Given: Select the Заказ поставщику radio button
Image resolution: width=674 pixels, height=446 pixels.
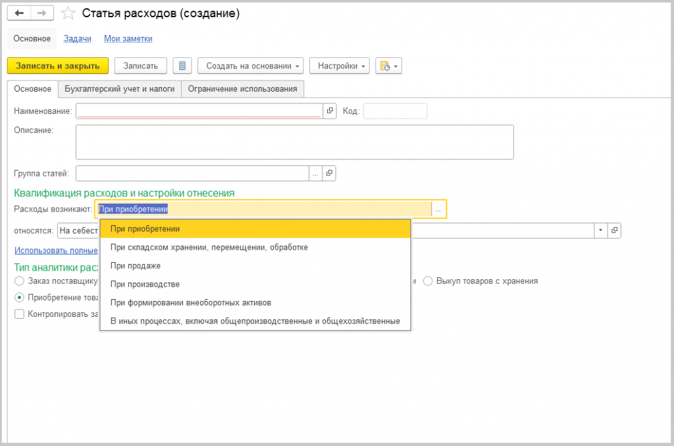Looking at the screenshot, I should coord(19,281).
